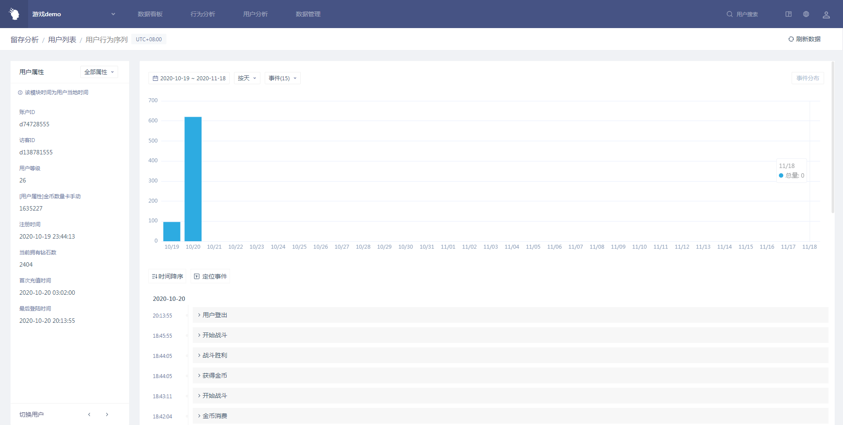Open the 数据看板 menu
843x425 pixels.
pos(150,14)
